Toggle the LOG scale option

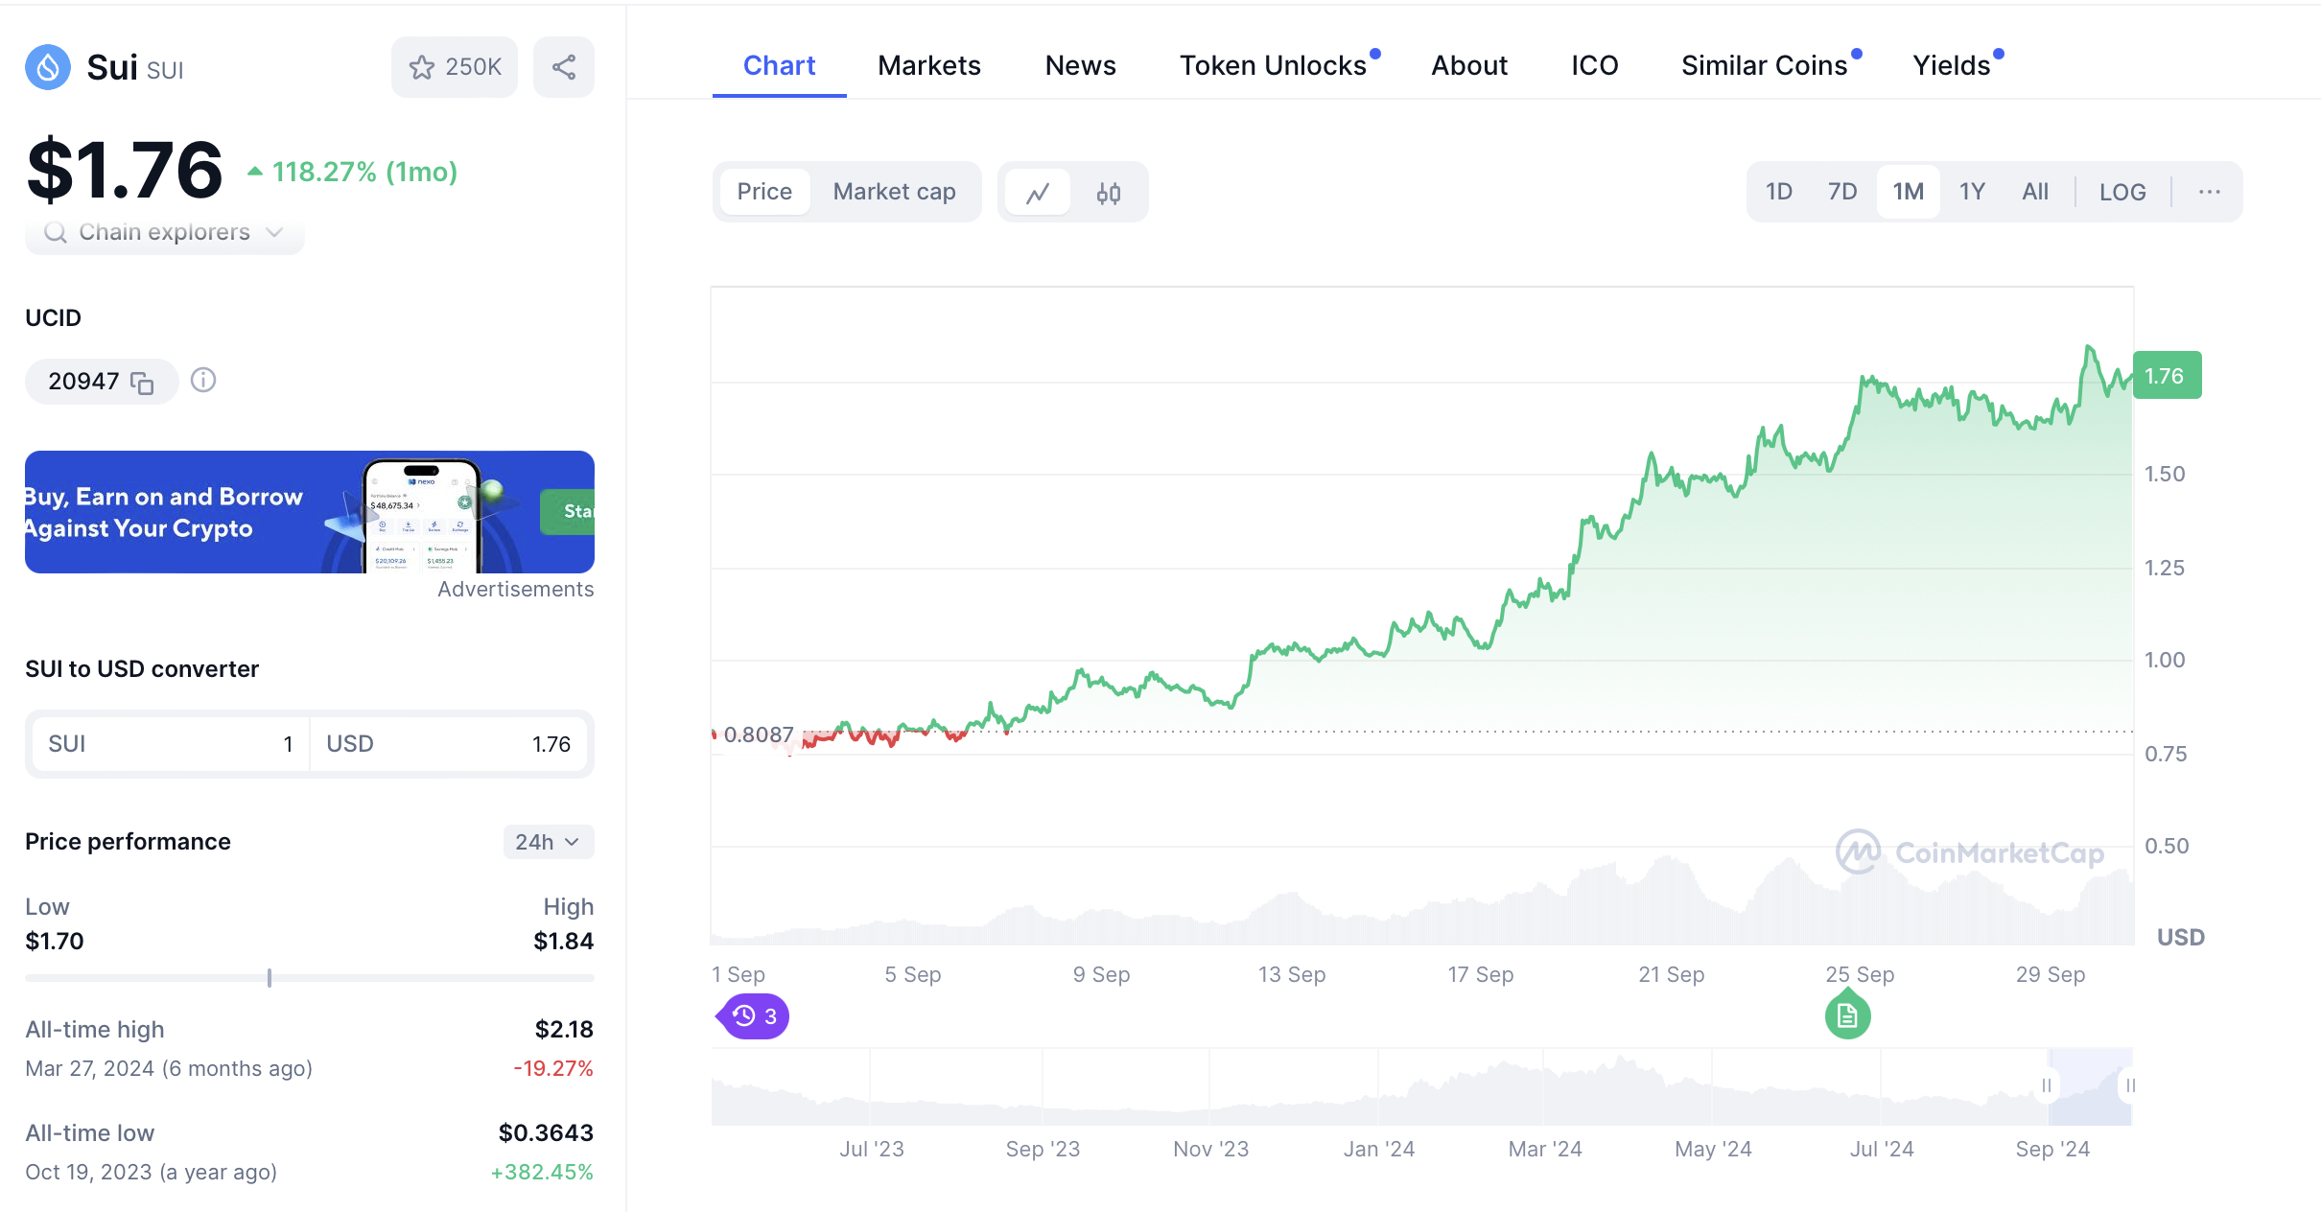tap(2122, 192)
